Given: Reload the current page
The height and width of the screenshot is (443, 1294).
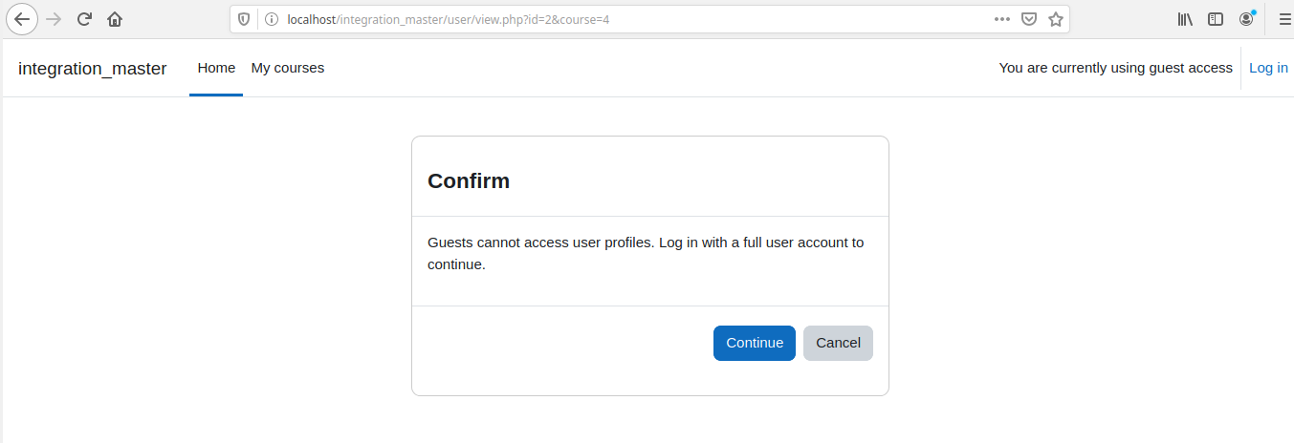Looking at the screenshot, I should [x=84, y=19].
